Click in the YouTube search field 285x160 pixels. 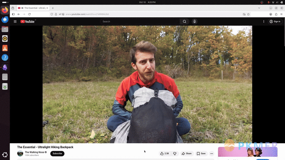click(139, 22)
